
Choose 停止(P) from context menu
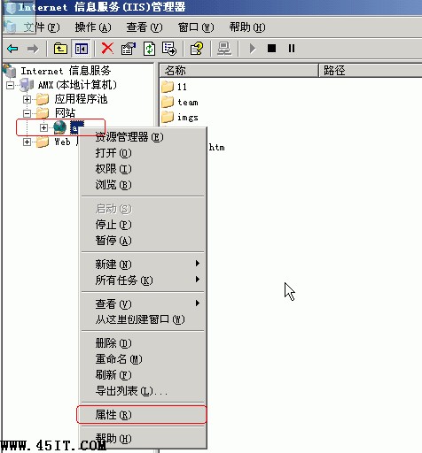pyautogui.click(x=143, y=225)
